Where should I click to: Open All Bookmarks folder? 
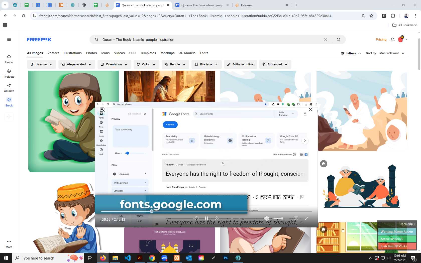405,25
